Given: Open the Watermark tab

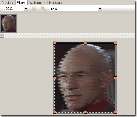Looking at the screenshot, I should (37, 3).
